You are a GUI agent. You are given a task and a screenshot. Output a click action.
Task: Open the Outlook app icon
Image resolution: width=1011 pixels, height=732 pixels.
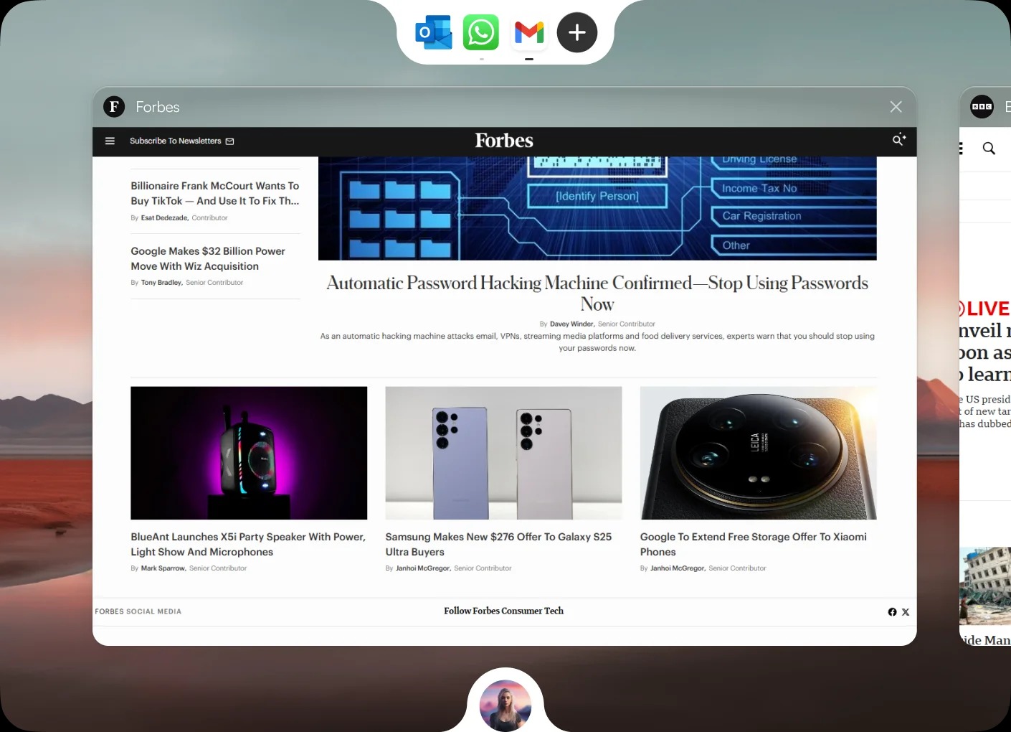(434, 32)
